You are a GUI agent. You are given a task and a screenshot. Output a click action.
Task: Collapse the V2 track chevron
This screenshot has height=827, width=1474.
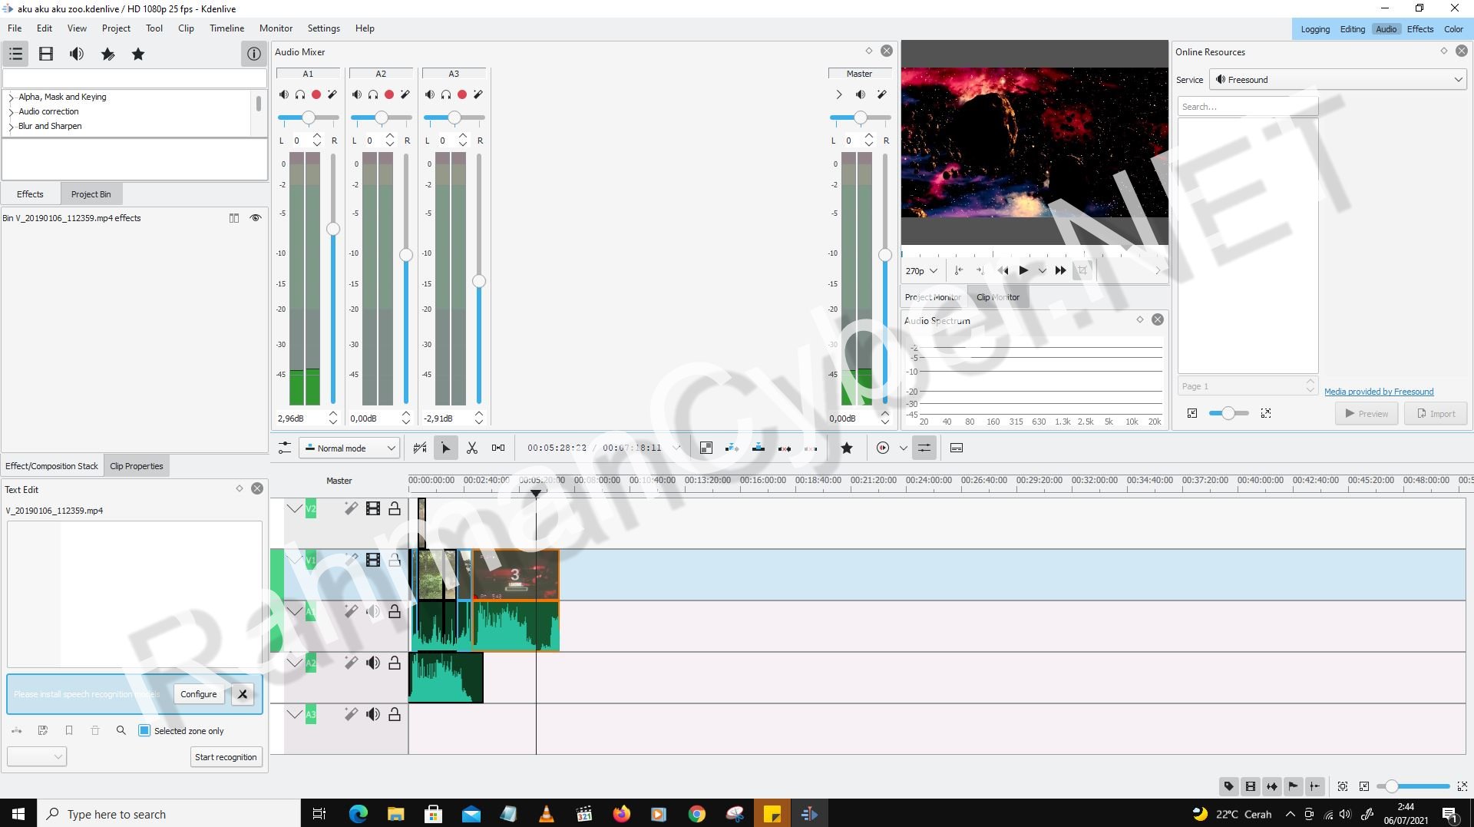click(x=295, y=508)
